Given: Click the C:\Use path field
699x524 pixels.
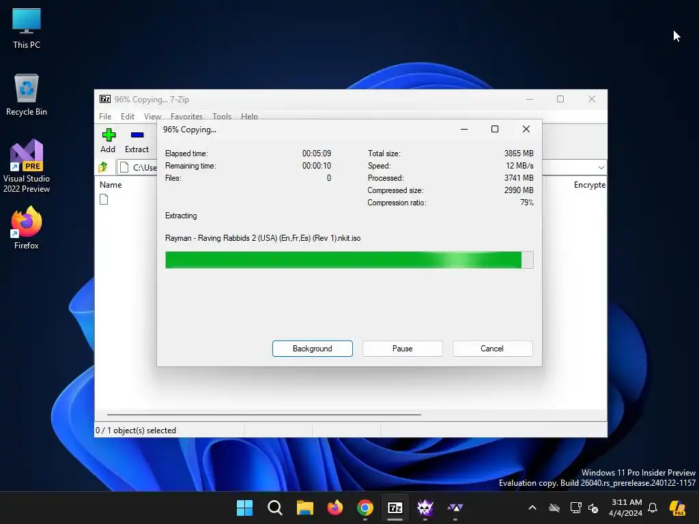Looking at the screenshot, I should tap(137, 168).
